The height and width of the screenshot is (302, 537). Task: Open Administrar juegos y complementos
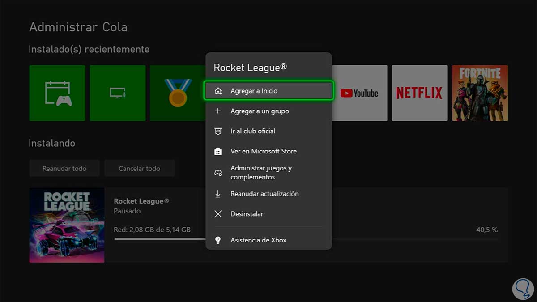coord(268,173)
